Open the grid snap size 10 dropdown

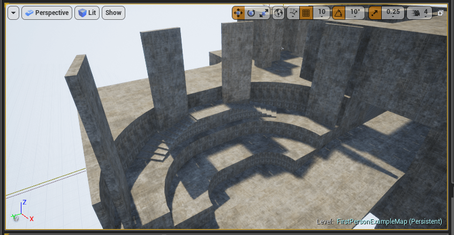tap(321, 12)
